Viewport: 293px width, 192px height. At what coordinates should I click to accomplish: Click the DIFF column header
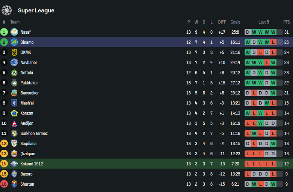(222, 22)
